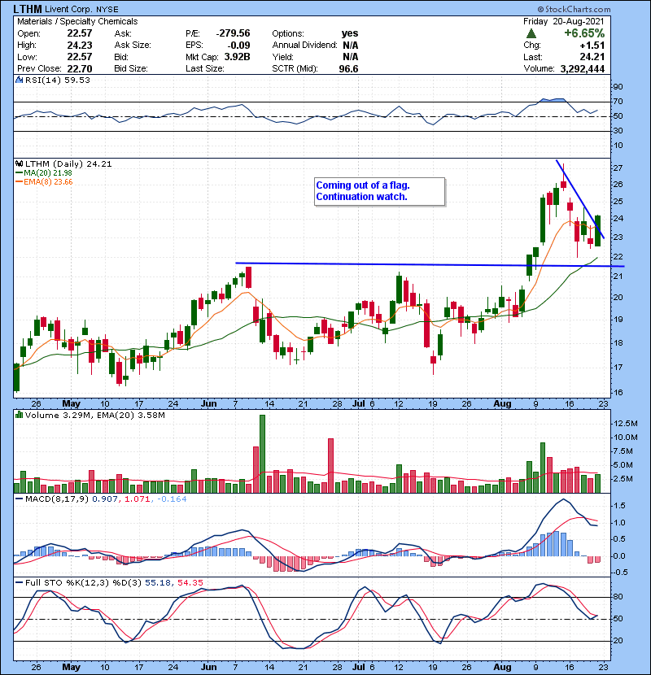Click the Mkt Cap 3.92B value

[237, 57]
